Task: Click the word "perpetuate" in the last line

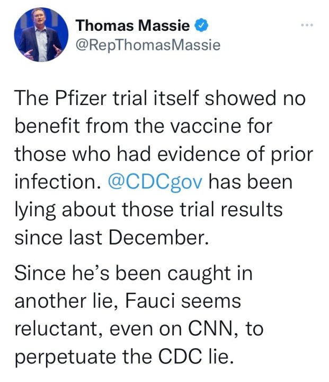Action: 65,358
